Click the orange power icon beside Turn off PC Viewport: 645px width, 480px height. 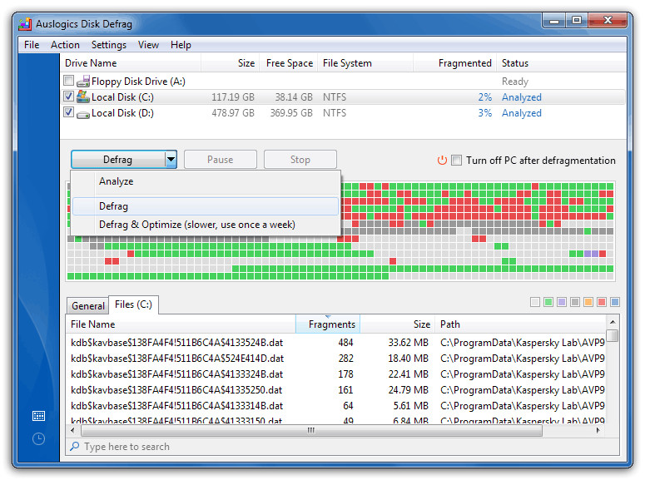pyautogui.click(x=442, y=160)
